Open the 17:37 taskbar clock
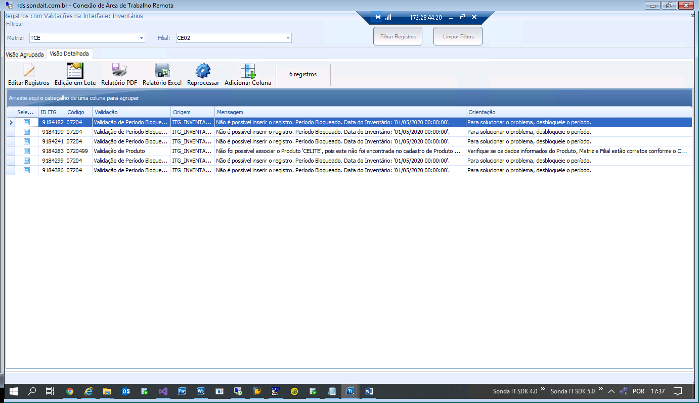This screenshot has height=403, width=699. click(658, 391)
